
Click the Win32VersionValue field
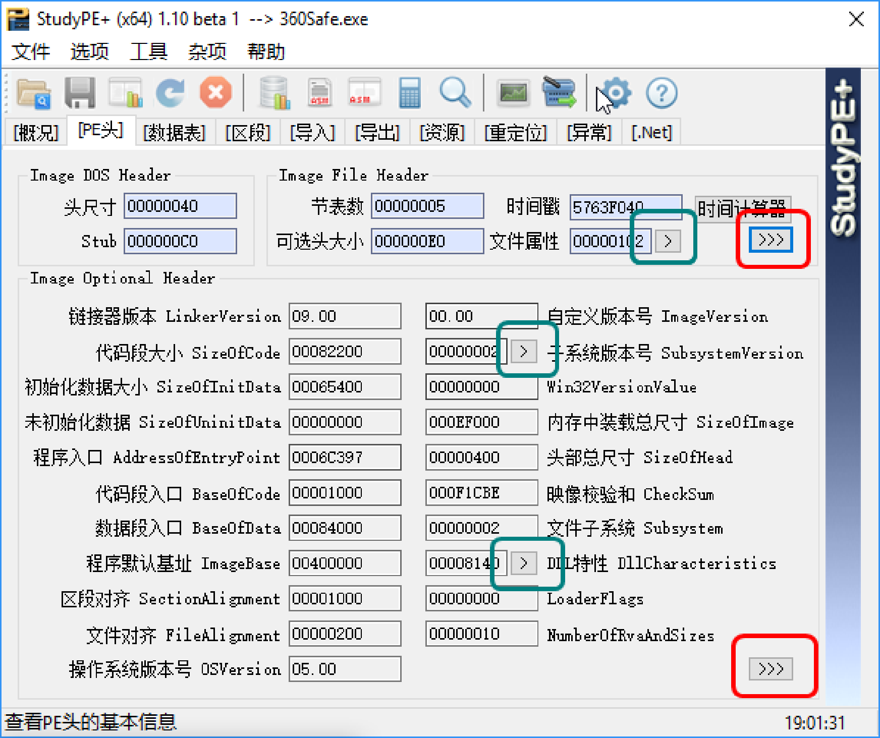482,386
